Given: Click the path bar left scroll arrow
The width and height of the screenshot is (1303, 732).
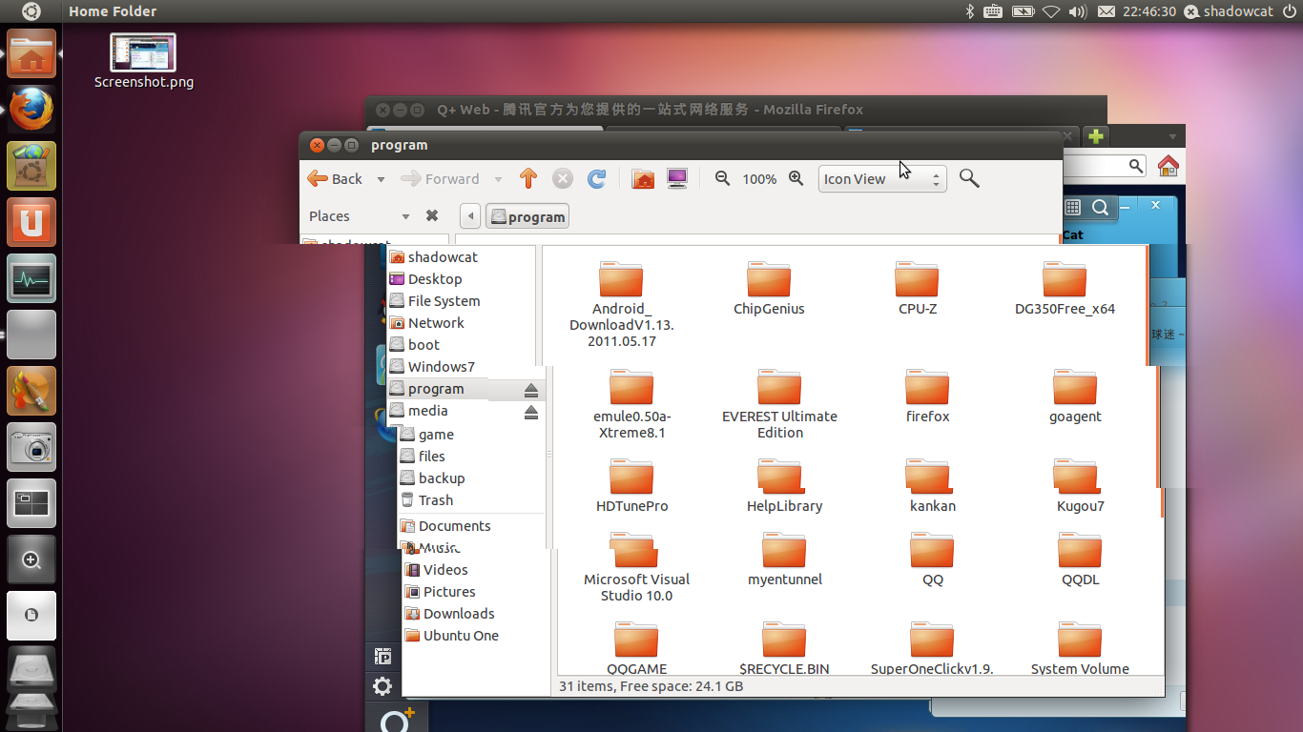Looking at the screenshot, I should [x=469, y=216].
